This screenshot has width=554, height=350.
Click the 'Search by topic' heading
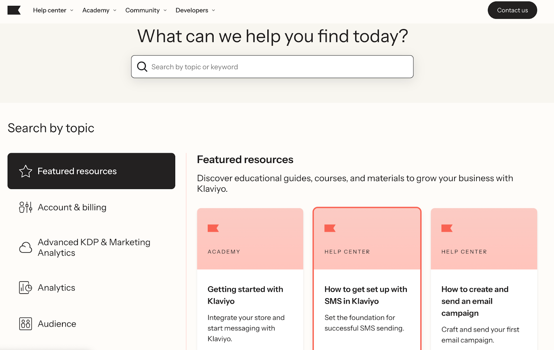tap(51, 128)
